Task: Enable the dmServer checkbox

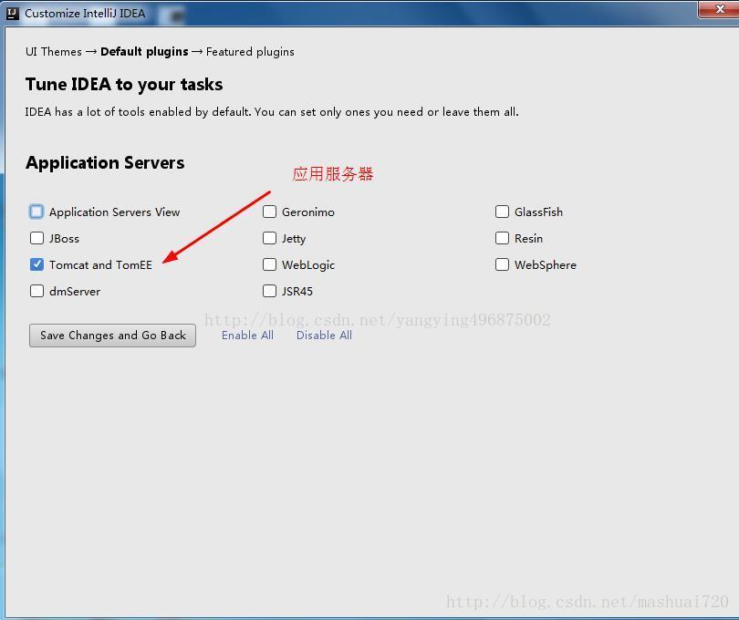Action: click(x=36, y=291)
